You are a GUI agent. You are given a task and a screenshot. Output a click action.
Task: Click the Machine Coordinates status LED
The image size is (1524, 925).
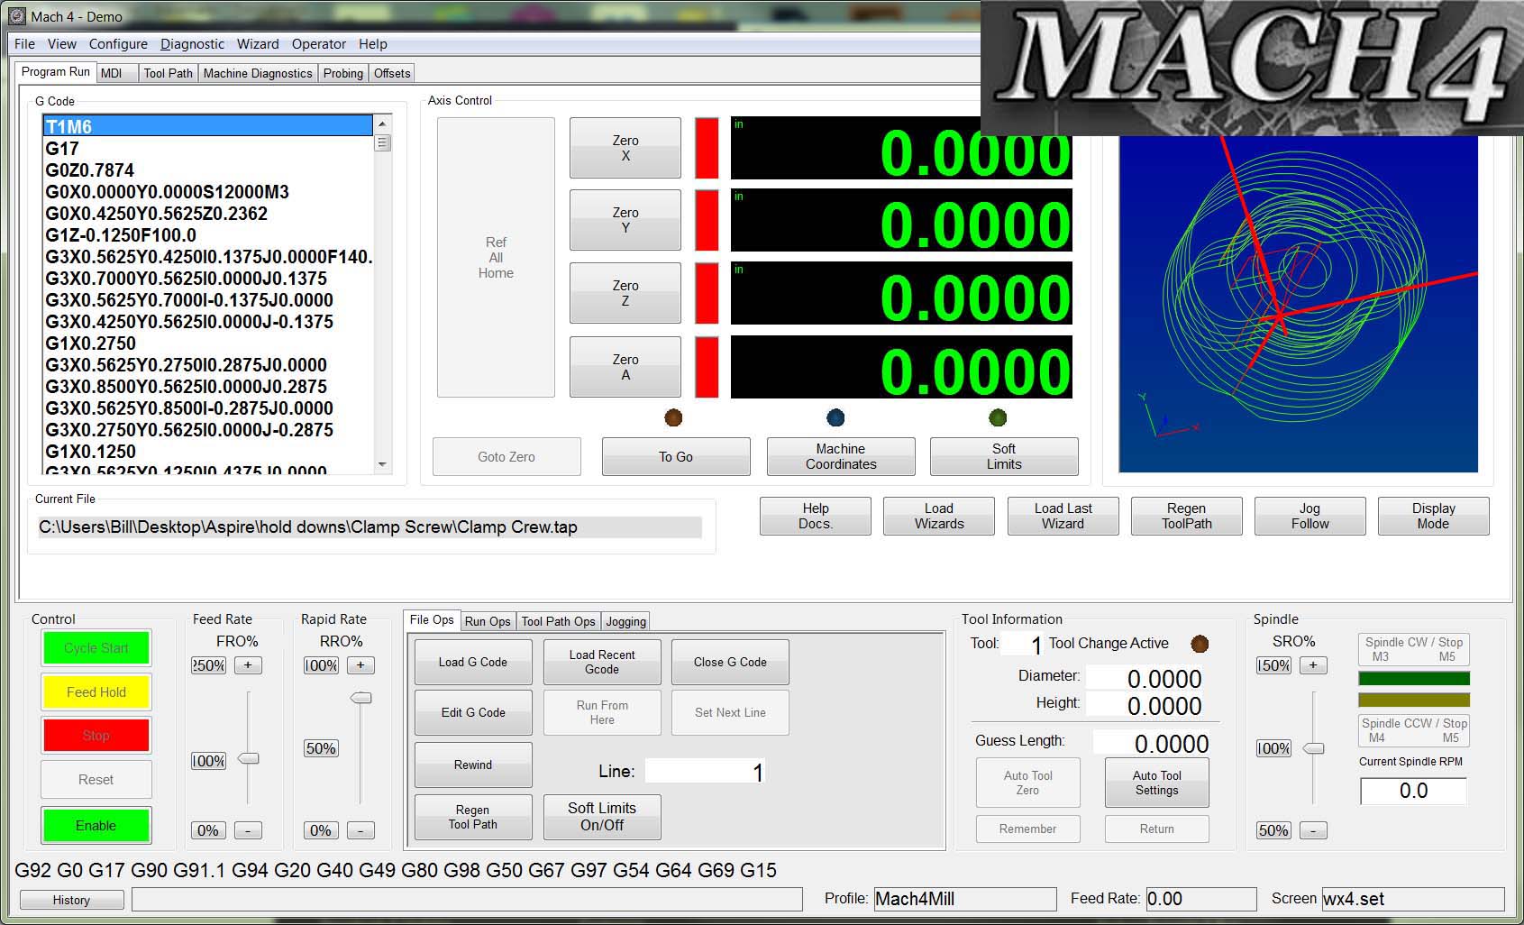pyautogui.click(x=835, y=417)
